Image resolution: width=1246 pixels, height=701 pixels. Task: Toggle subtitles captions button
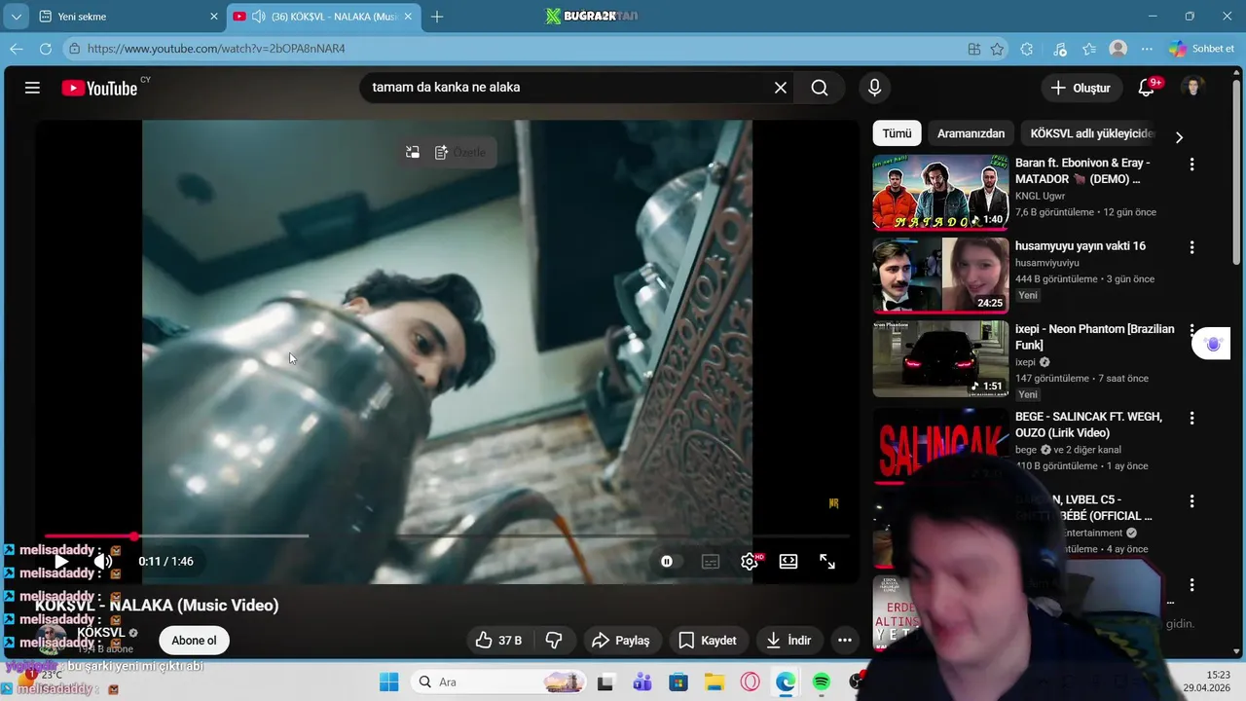[711, 562]
